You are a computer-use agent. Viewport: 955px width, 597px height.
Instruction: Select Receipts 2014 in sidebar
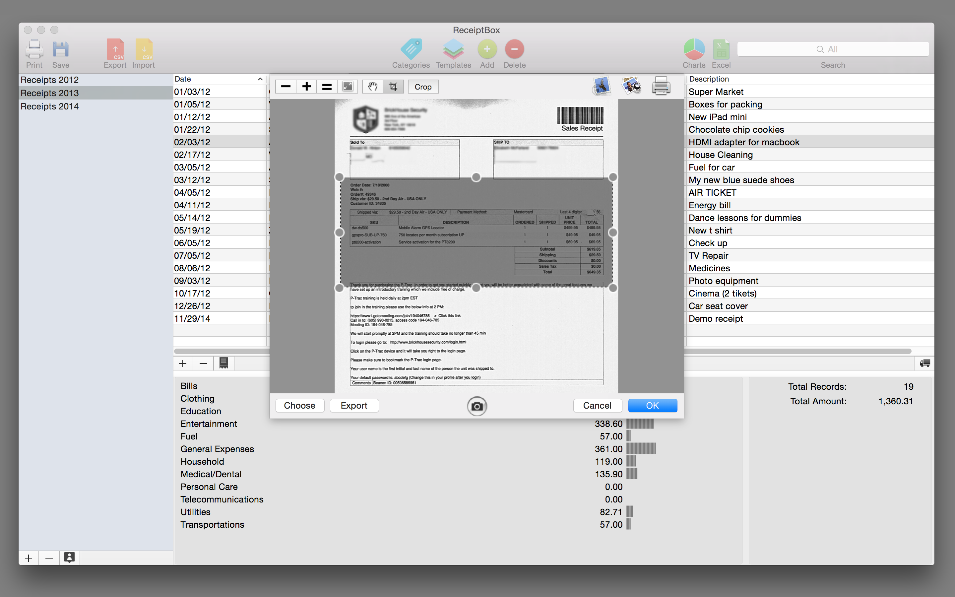tap(50, 106)
